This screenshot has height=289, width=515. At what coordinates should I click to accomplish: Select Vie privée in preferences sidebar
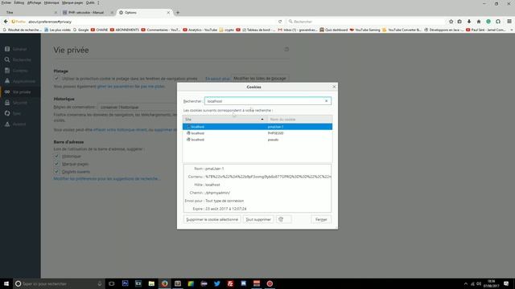20,92
